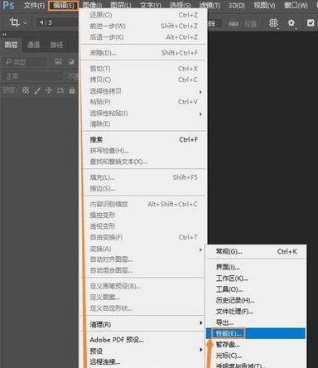Choose 拼写检查(H)... menu item
Screen dimensions: 318x368
143,151
